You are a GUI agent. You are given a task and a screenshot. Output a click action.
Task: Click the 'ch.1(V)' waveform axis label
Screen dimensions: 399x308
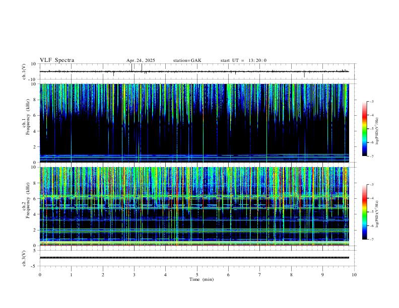(24, 71)
